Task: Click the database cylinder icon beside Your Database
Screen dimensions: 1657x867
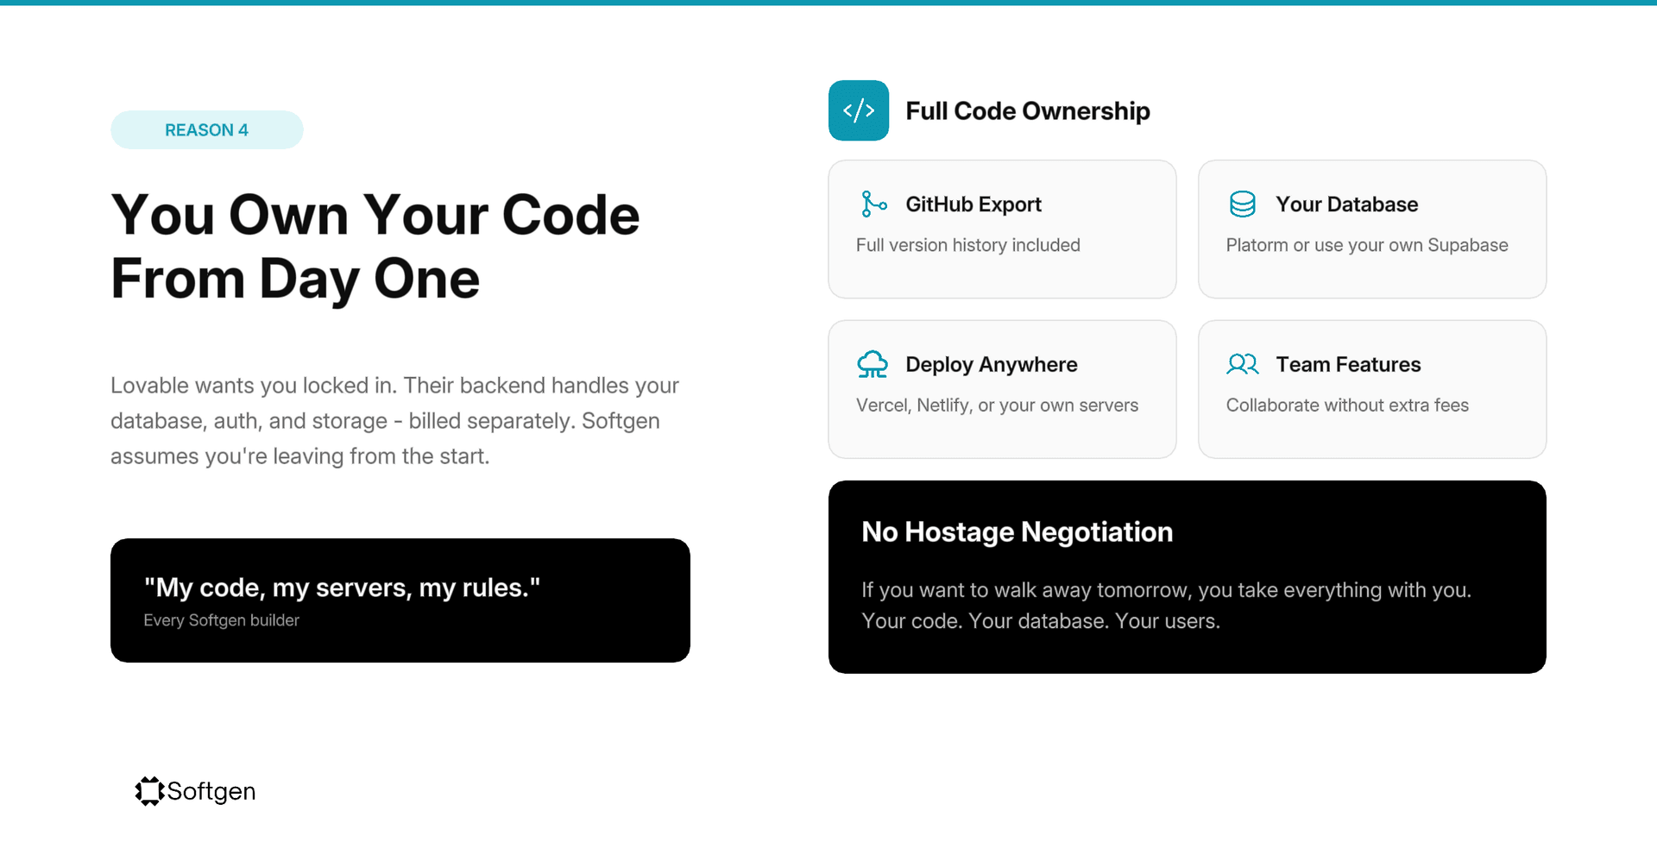Action: (x=1243, y=204)
